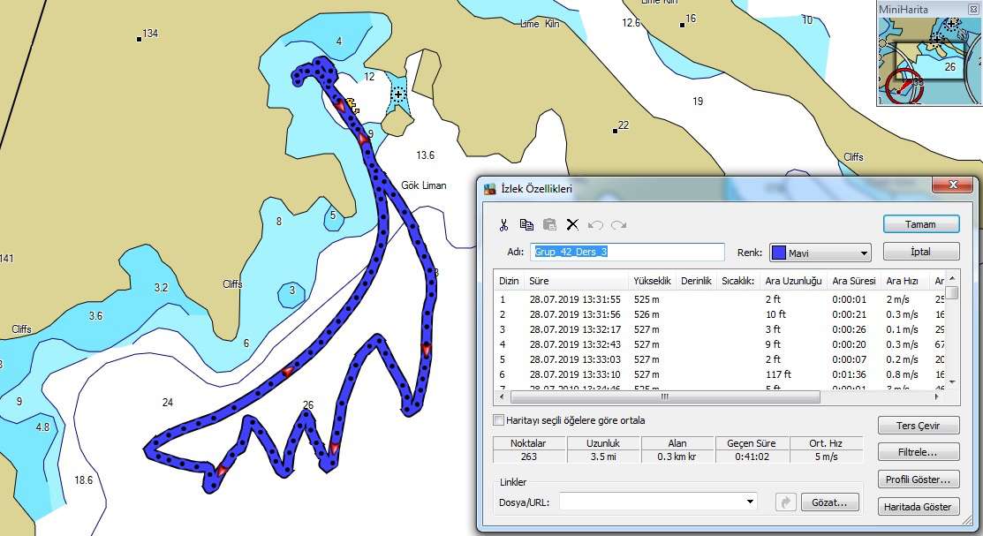The image size is (983, 536).
Task: Sort by the Süre column header
Action: (x=577, y=281)
